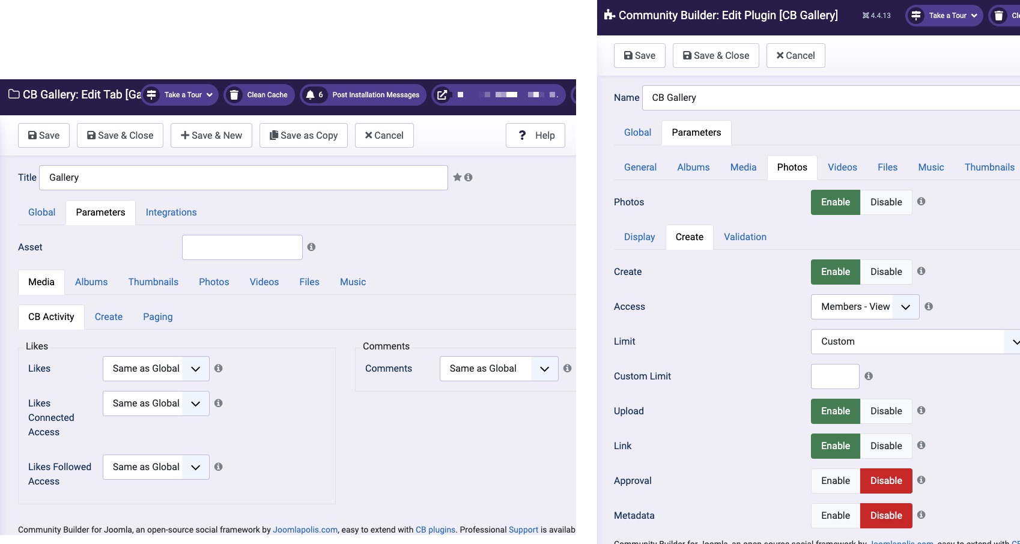Click the info icon next to Custom Limit
Viewport: 1020px width, 544px height.
click(x=869, y=376)
